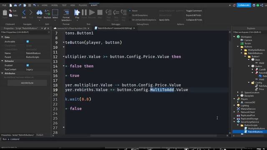Click the new file icon in quick access bar
This screenshot has width=267, height=150.
coord(11,5)
